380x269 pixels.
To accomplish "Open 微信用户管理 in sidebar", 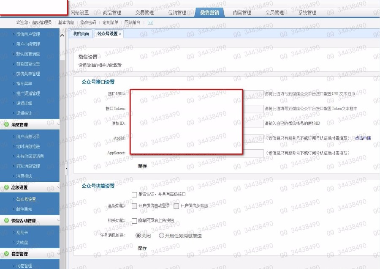I will point(28,34).
